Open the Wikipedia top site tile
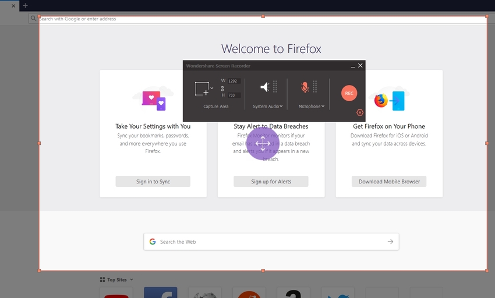The image size is (495, 298). [204, 293]
